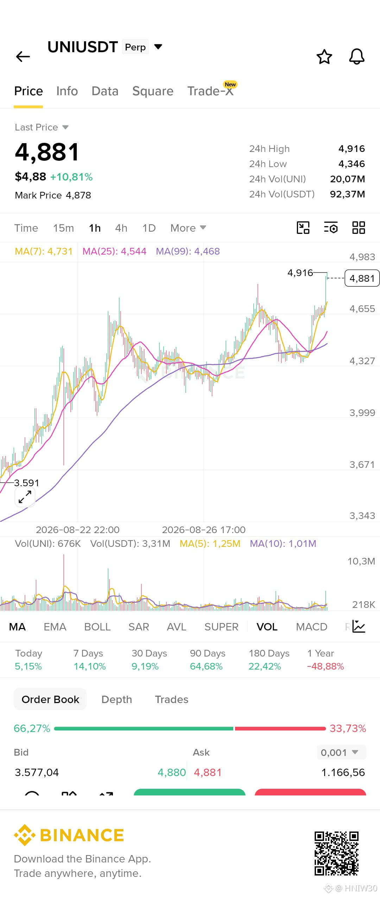Expand the Last Price dropdown
380x897 pixels.
[x=65, y=127]
